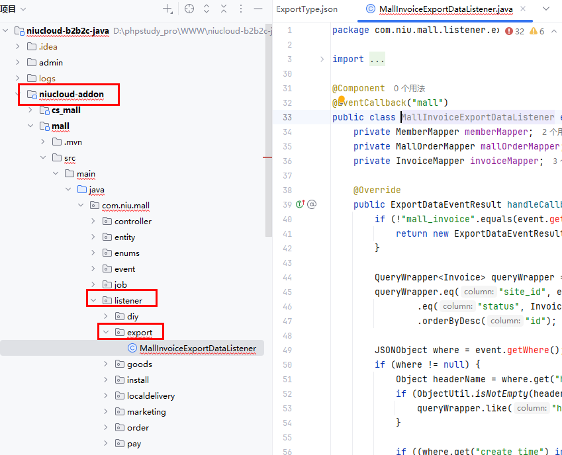Viewport: 562px width, 455px height.
Task: Click the project tree vertical scrollbar
Action: pyautogui.click(x=268, y=132)
